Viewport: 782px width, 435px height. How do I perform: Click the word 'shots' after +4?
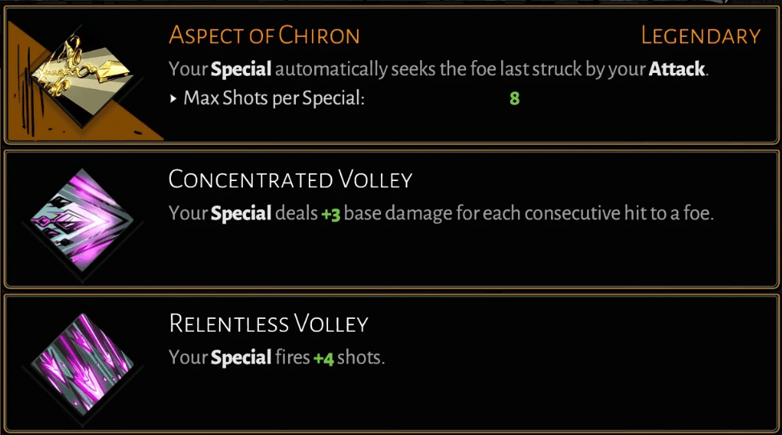click(361, 358)
